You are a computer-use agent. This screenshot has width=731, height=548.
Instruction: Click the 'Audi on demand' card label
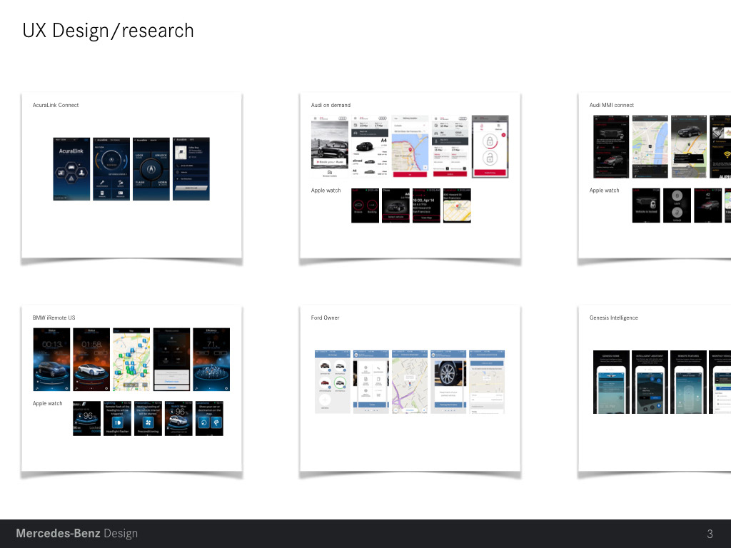(x=331, y=106)
